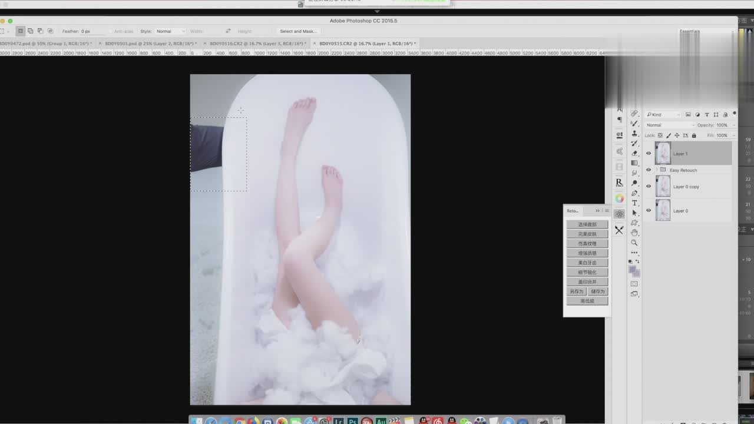Select the Gradient tool
Screen dimensions: 754x424
click(634, 163)
